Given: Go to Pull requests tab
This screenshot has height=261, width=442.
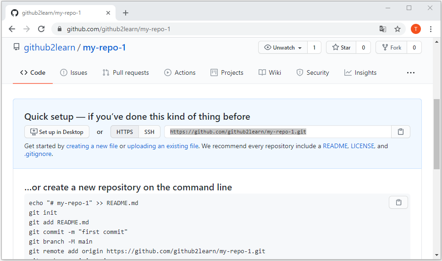Looking at the screenshot, I should (x=126, y=73).
